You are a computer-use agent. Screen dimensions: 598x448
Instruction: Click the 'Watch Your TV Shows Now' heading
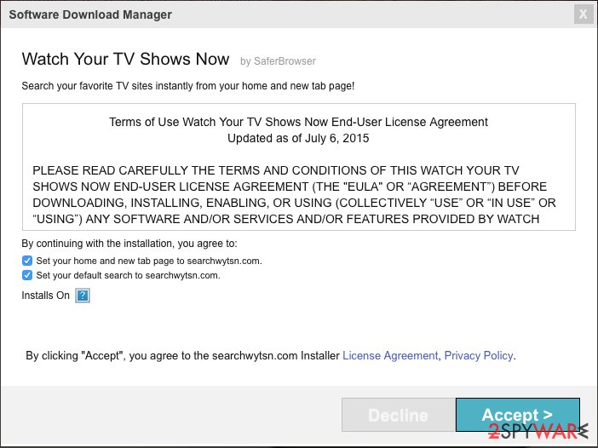125,59
